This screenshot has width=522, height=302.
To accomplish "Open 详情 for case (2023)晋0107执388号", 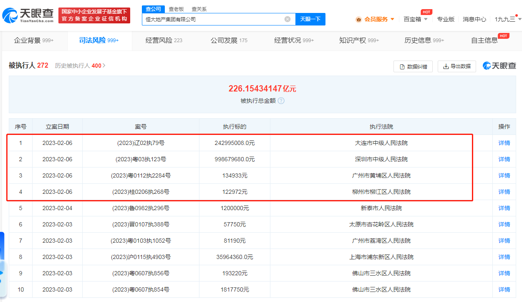I will pyautogui.click(x=504, y=224).
